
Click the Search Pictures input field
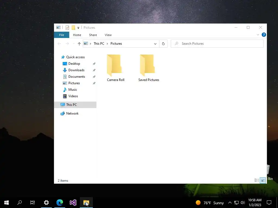pos(217,44)
